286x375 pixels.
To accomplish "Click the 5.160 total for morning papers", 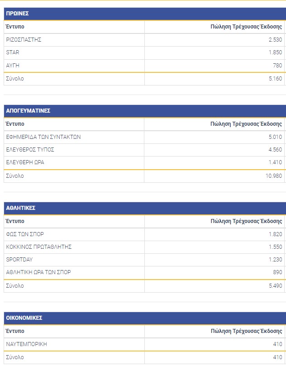I will (x=275, y=79).
